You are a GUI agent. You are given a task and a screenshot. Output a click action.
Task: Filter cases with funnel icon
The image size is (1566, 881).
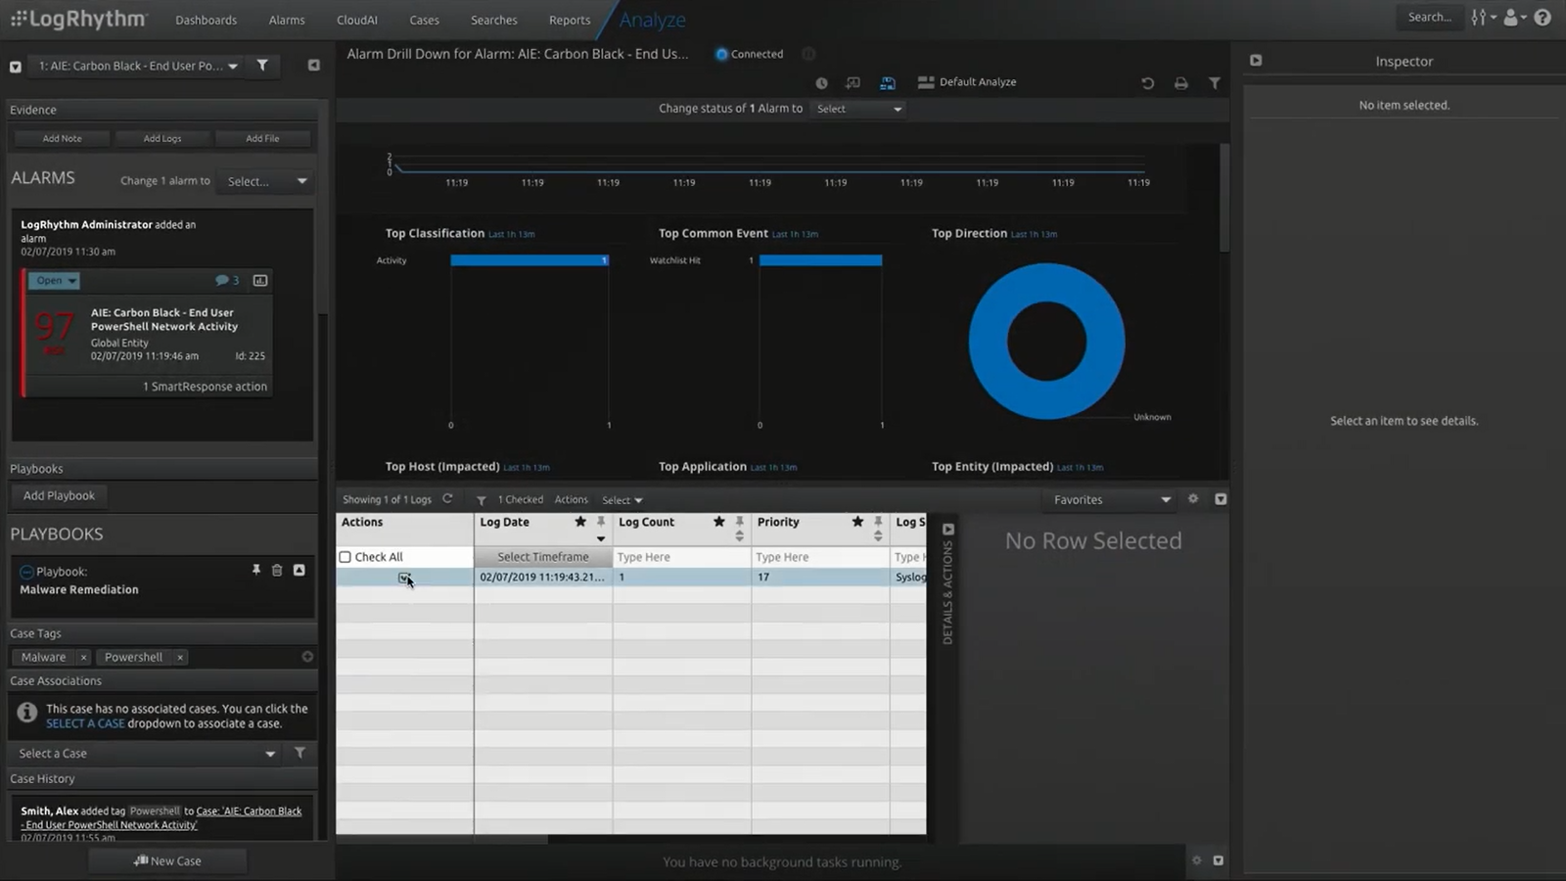coord(262,66)
